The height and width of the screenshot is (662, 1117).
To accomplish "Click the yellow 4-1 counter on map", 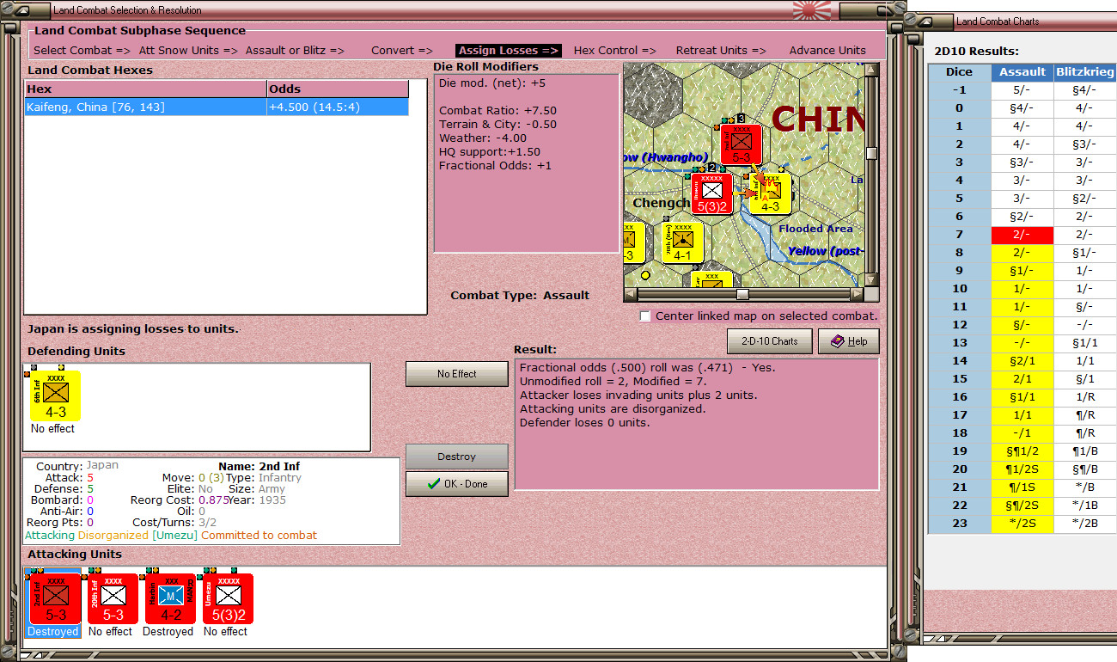I will [683, 242].
